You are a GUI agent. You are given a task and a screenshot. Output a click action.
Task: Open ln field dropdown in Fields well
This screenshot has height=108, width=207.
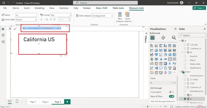tap(172, 83)
